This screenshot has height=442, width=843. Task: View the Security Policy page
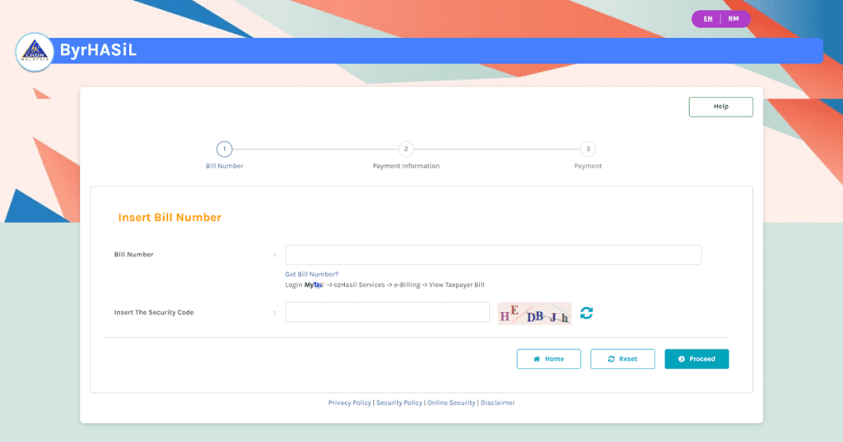[399, 403]
